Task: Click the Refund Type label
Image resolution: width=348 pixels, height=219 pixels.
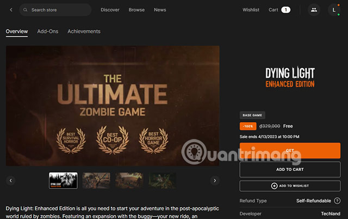Action: (x=253, y=201)
